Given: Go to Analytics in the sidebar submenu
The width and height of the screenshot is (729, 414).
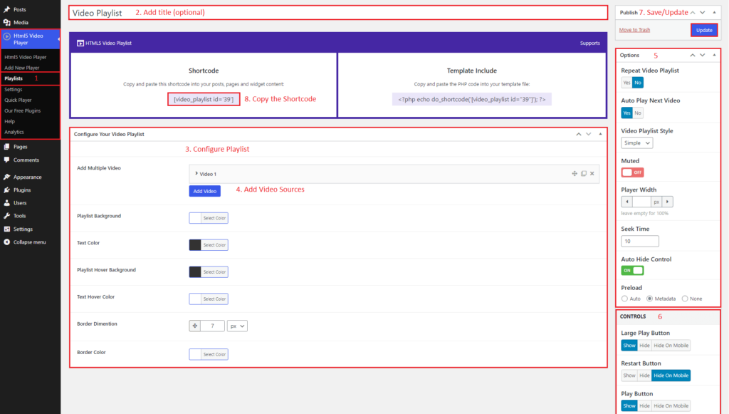Looking at the screenshot, I should point(14,132).
